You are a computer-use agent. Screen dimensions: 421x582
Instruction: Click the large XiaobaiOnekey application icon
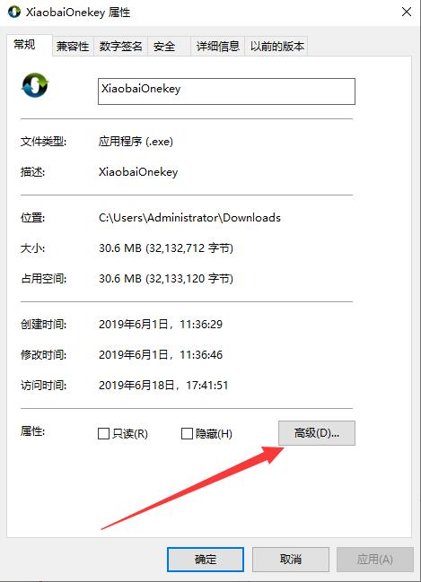click(x=35, y=85)
